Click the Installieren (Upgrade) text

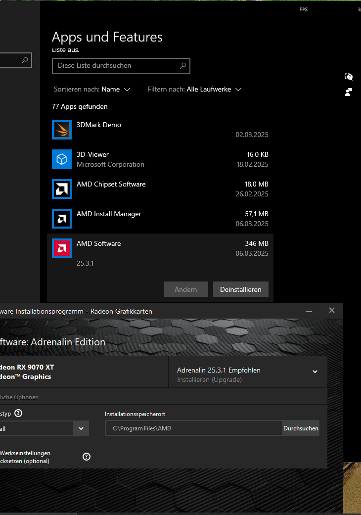209,379
